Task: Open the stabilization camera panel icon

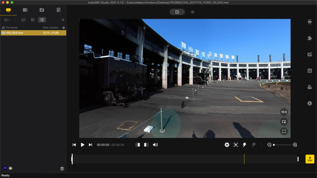Action: pyautogui.click(x=310, y=22)
